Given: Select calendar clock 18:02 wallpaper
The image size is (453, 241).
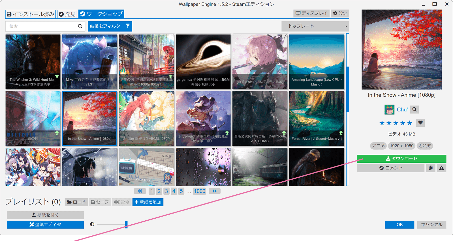Looking at the screenshot, I should point(146,167).
